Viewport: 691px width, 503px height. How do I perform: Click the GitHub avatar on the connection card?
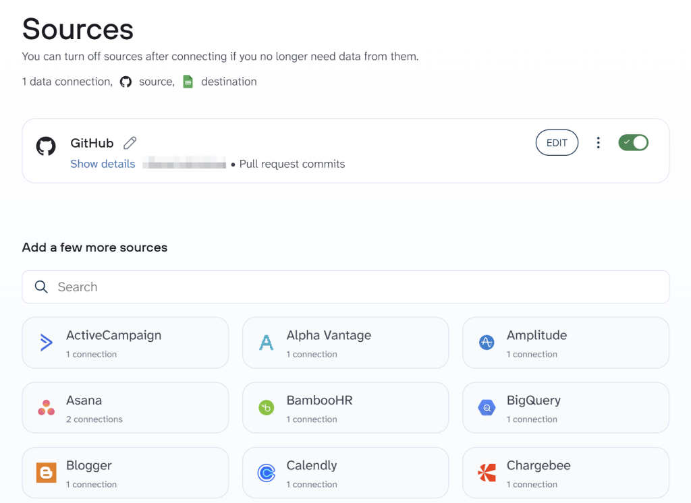[45, 146]
